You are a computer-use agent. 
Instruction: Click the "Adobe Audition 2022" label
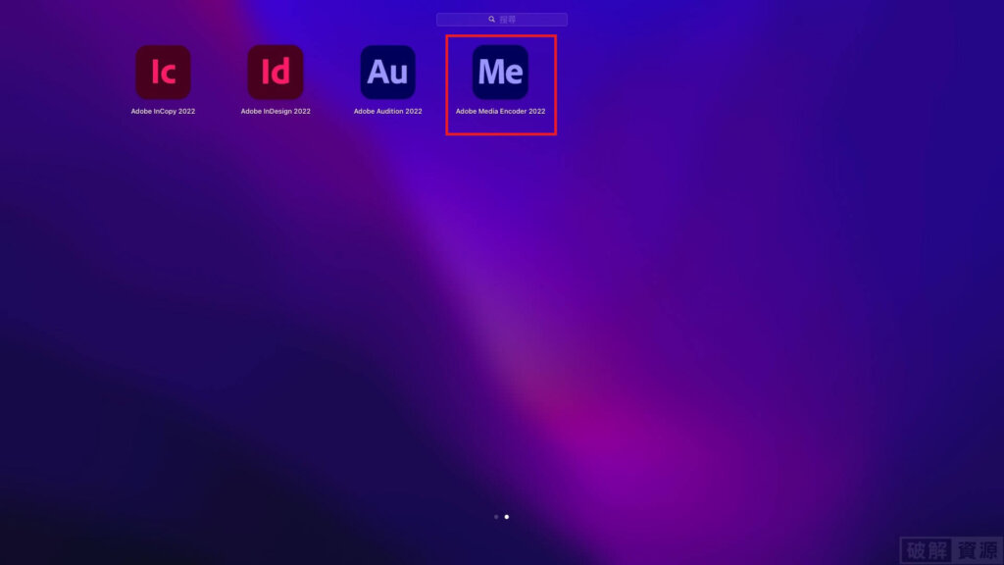[388, 112]
